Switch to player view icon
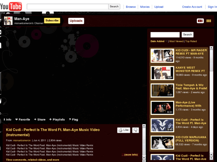The height and width of the screenshot is (162, 217). (200, 21)
